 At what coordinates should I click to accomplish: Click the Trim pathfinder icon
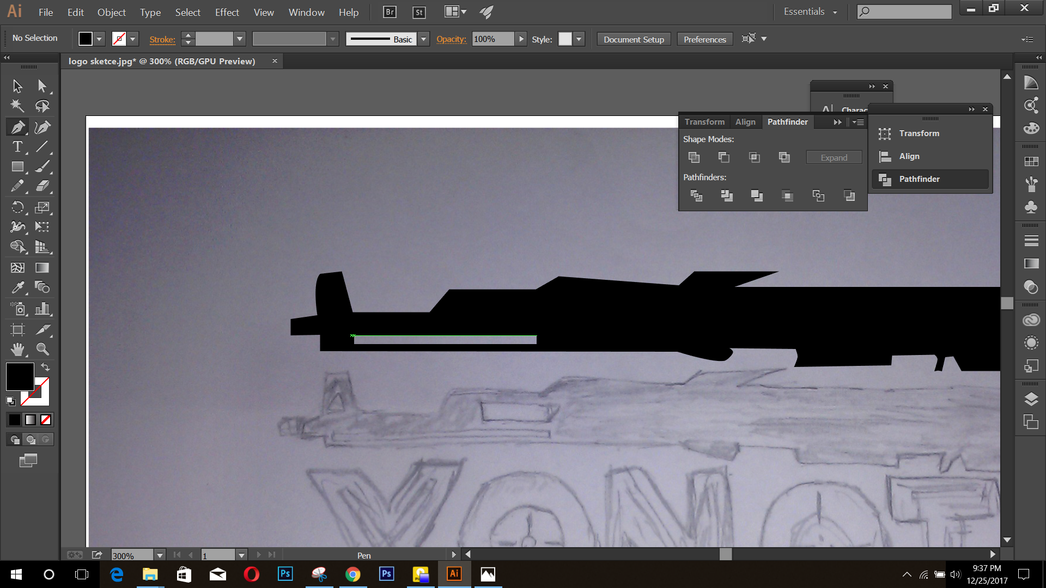point(727,195)
